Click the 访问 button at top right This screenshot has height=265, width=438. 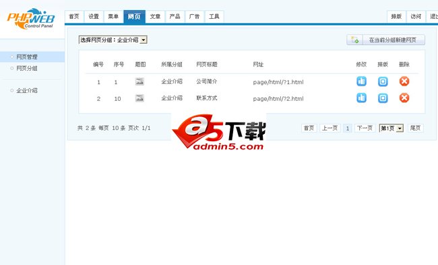click(416, 16)
